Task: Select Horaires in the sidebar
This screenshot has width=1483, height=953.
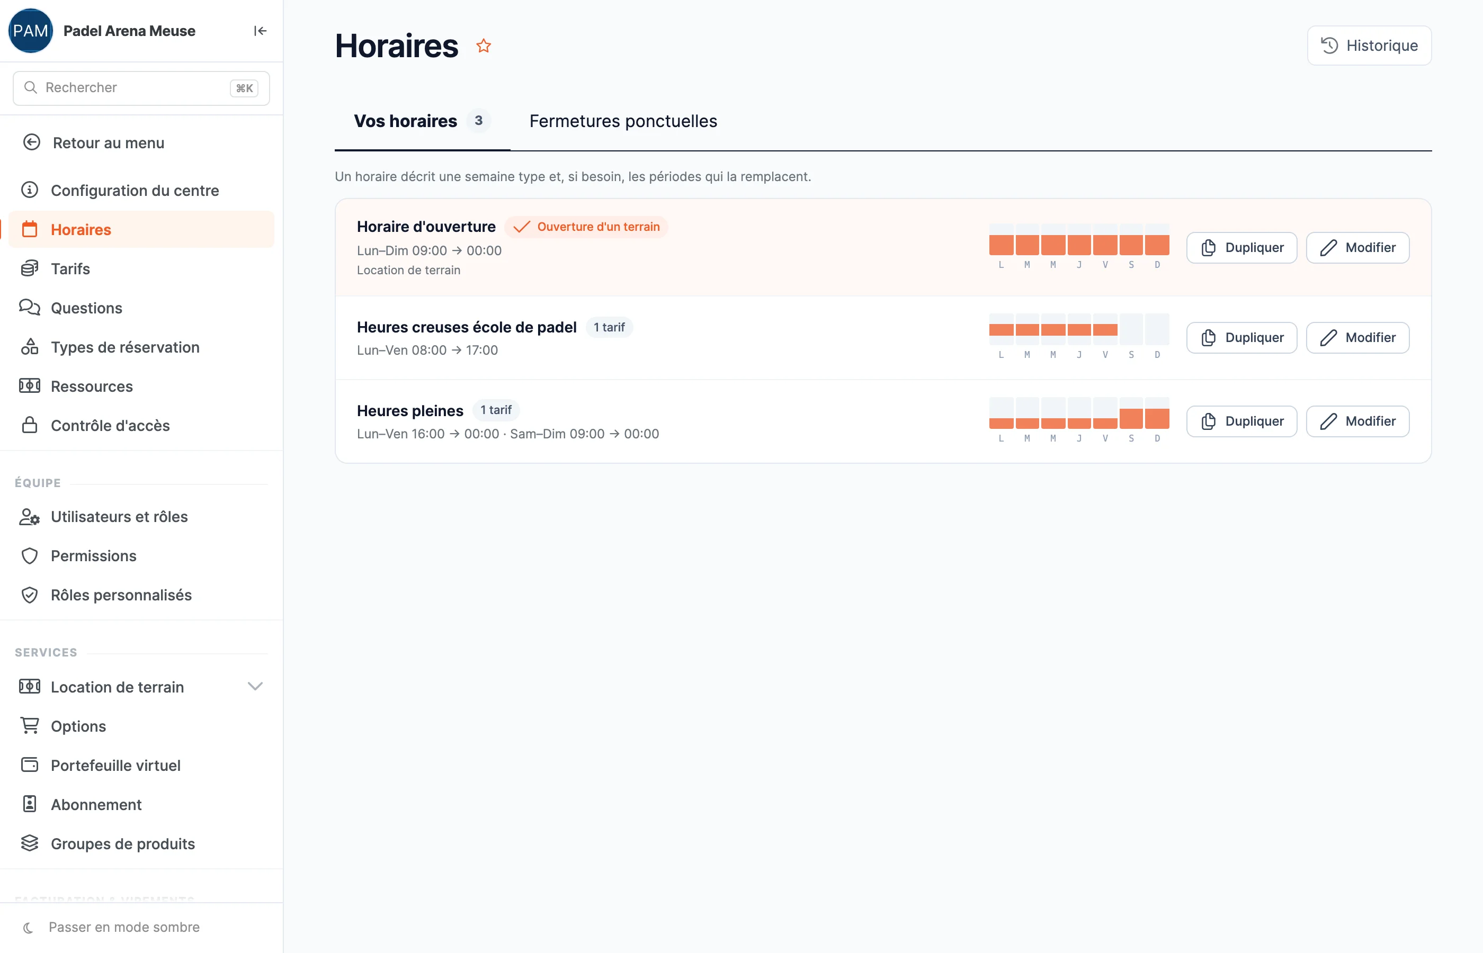Action: pos(141,229)
